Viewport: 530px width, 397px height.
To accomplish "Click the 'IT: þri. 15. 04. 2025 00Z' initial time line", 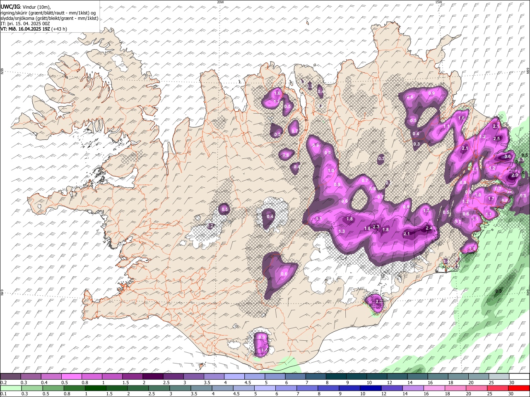I will coord(25,24).
